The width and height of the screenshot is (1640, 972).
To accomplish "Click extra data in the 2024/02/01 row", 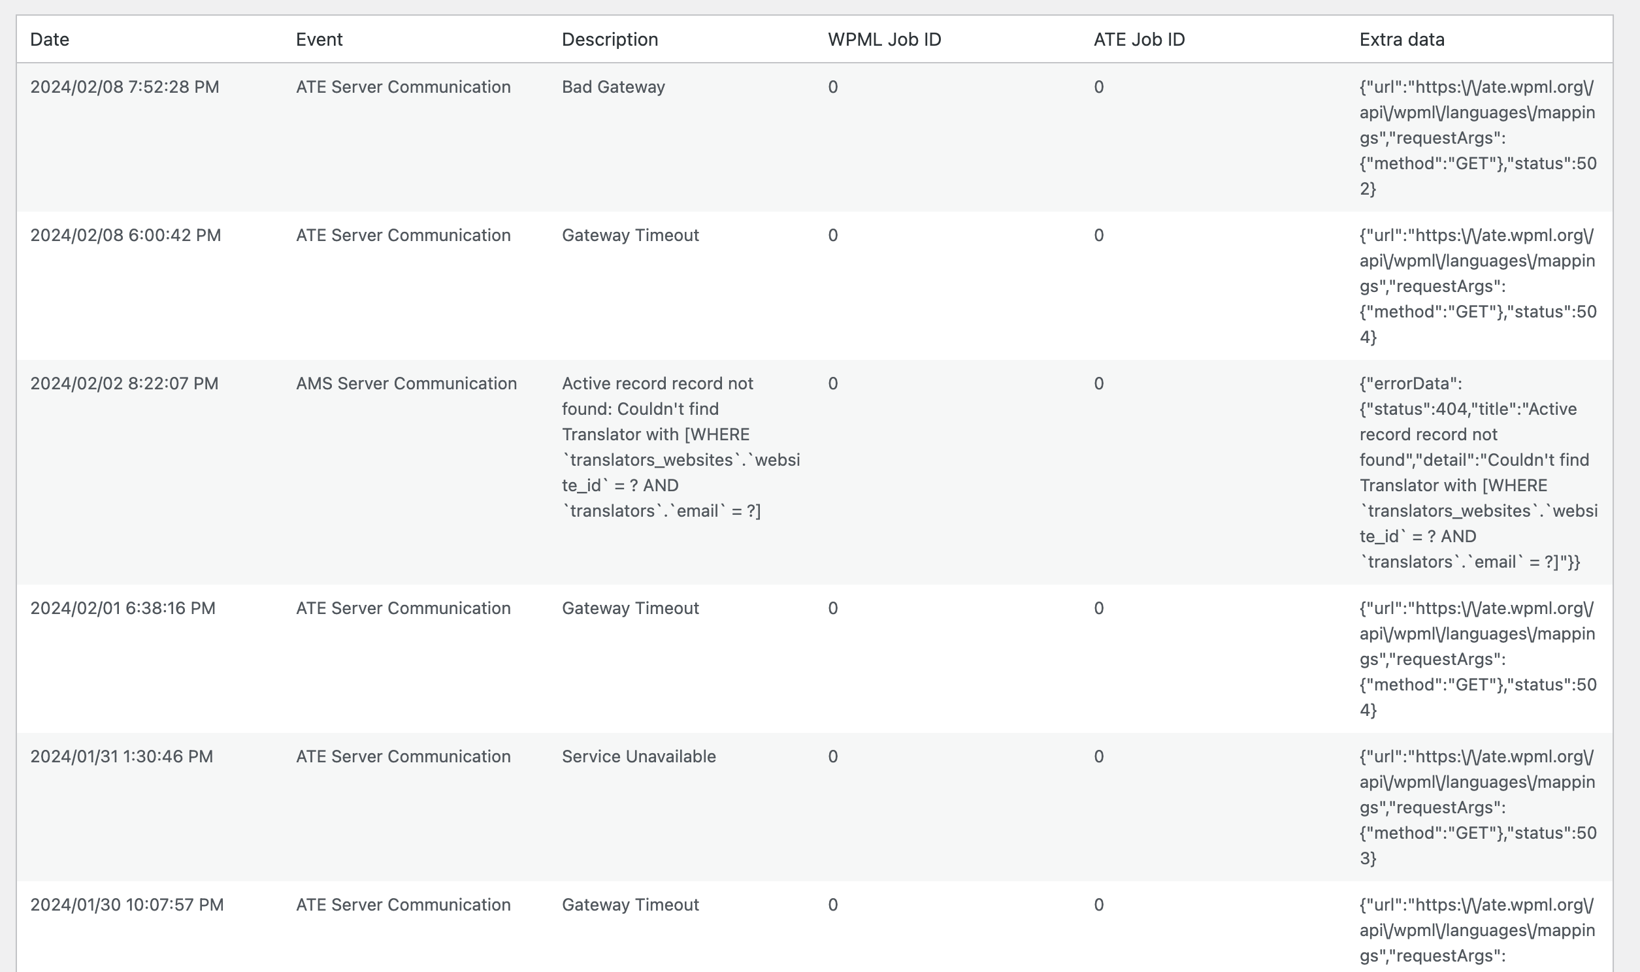I will tap(1477, 658).
